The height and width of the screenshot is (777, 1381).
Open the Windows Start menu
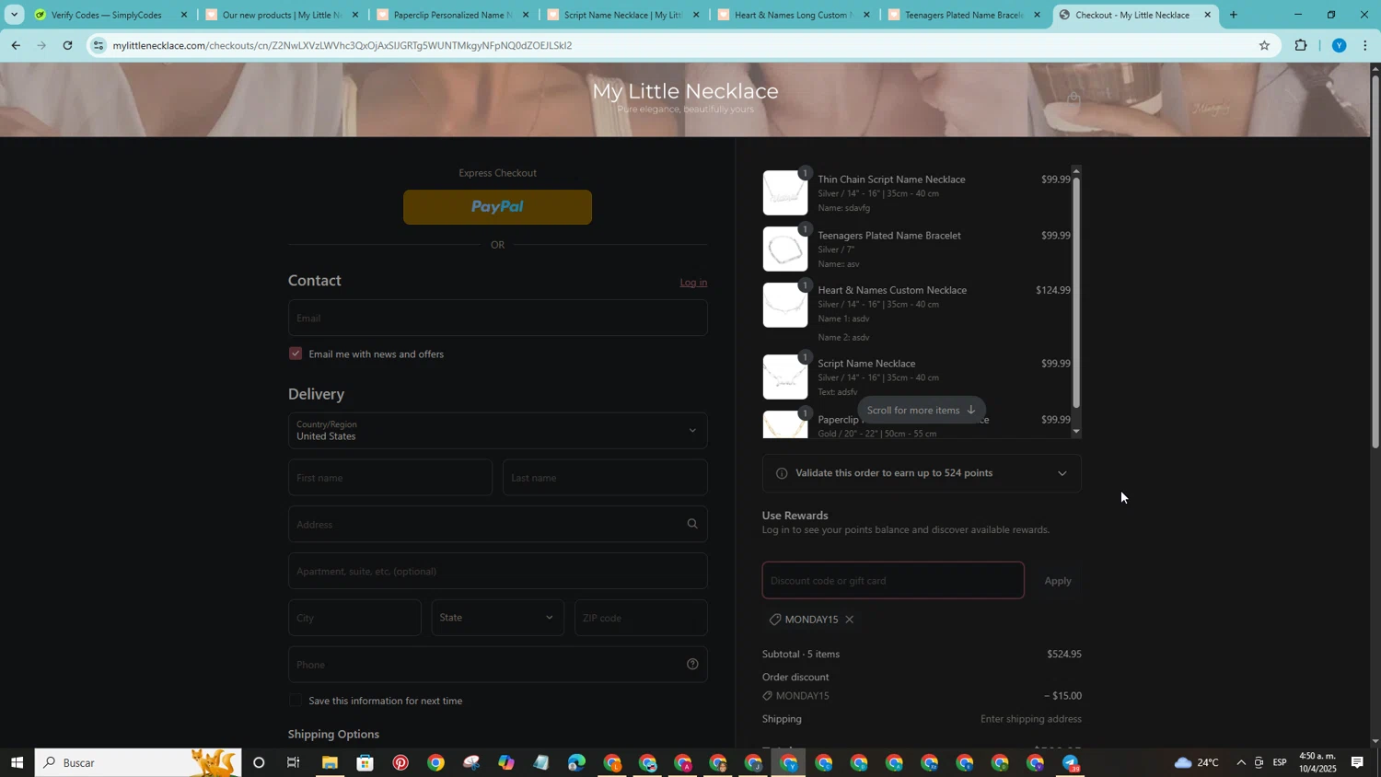pos(17,762)
